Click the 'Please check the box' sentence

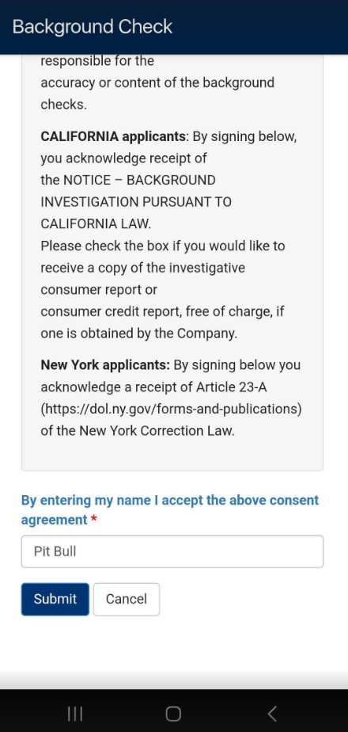(x=163, y=246)
